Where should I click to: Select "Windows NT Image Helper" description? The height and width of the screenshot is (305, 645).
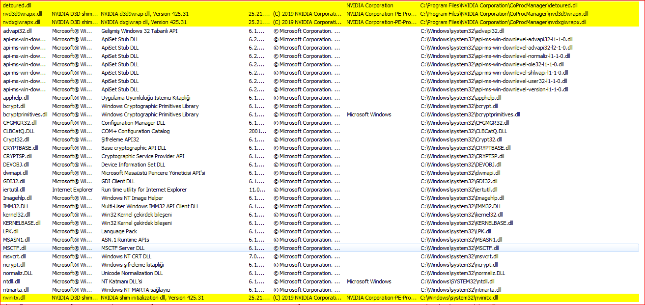[x=132, y=198]
